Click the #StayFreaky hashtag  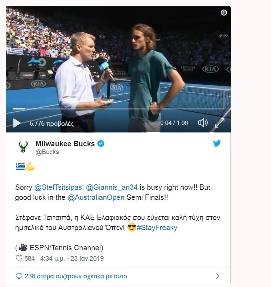click(157, 228)
